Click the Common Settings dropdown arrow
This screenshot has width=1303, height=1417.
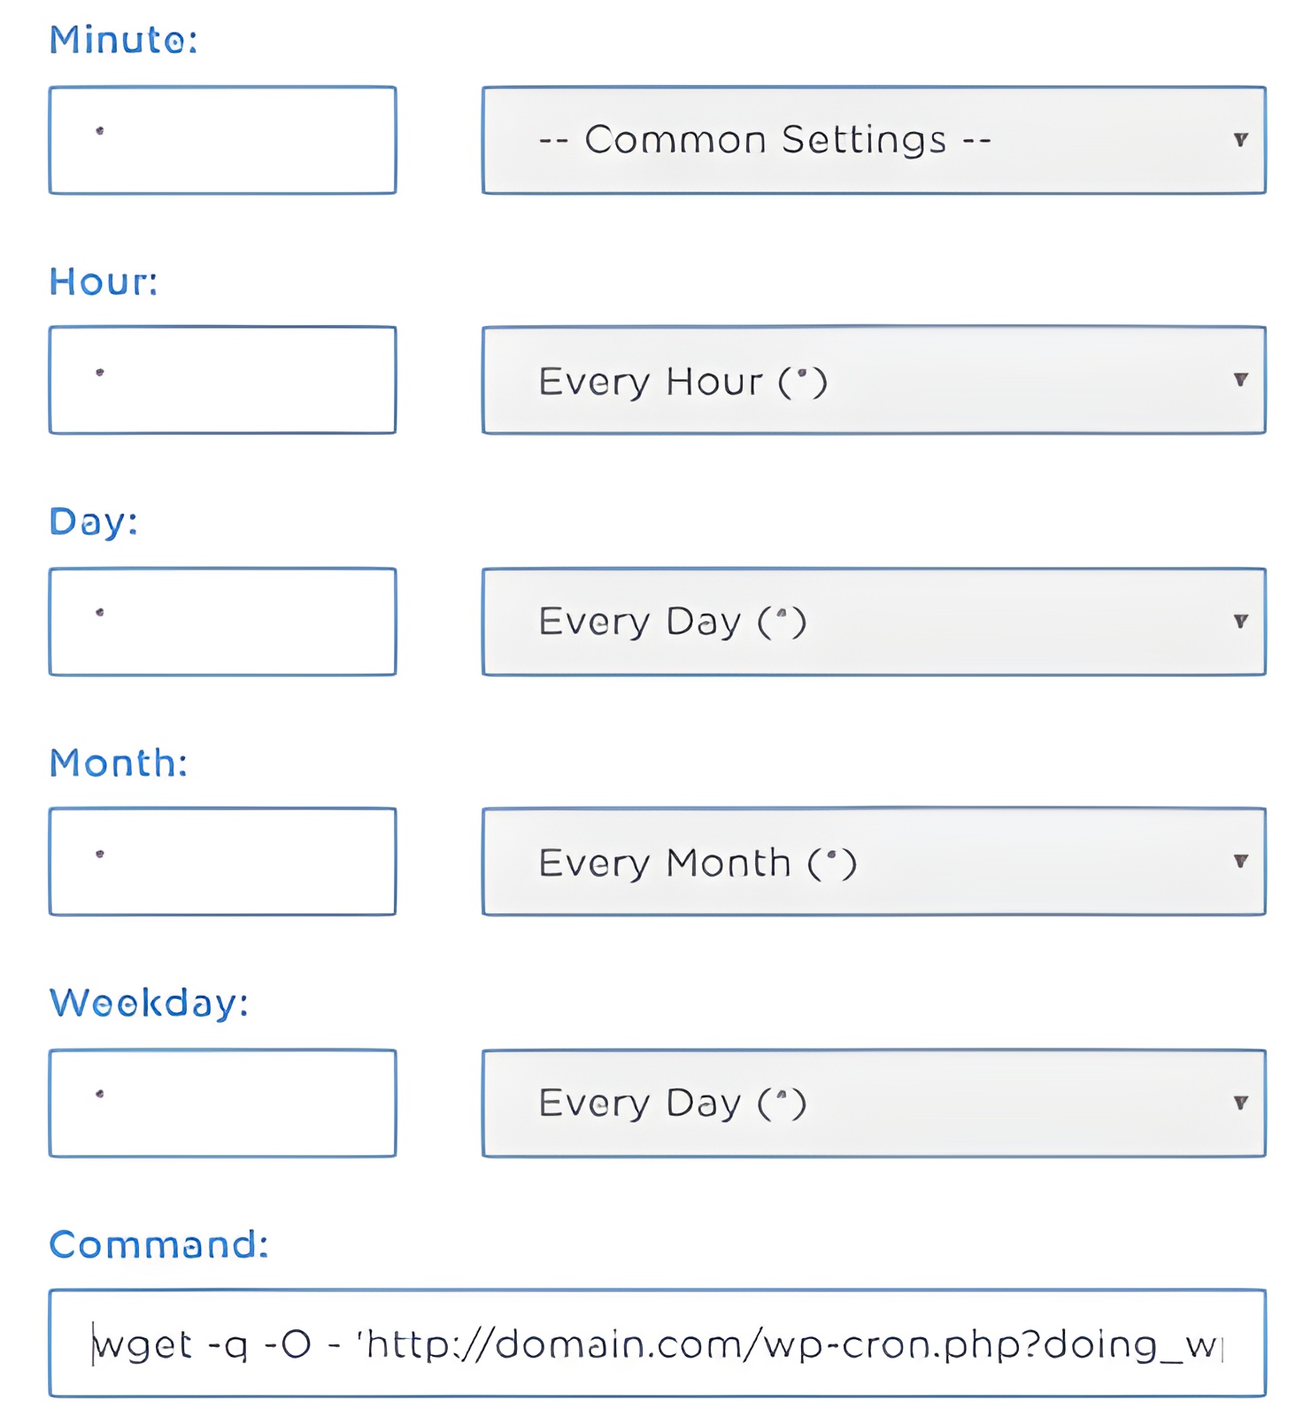click(x=1243, y=139)
